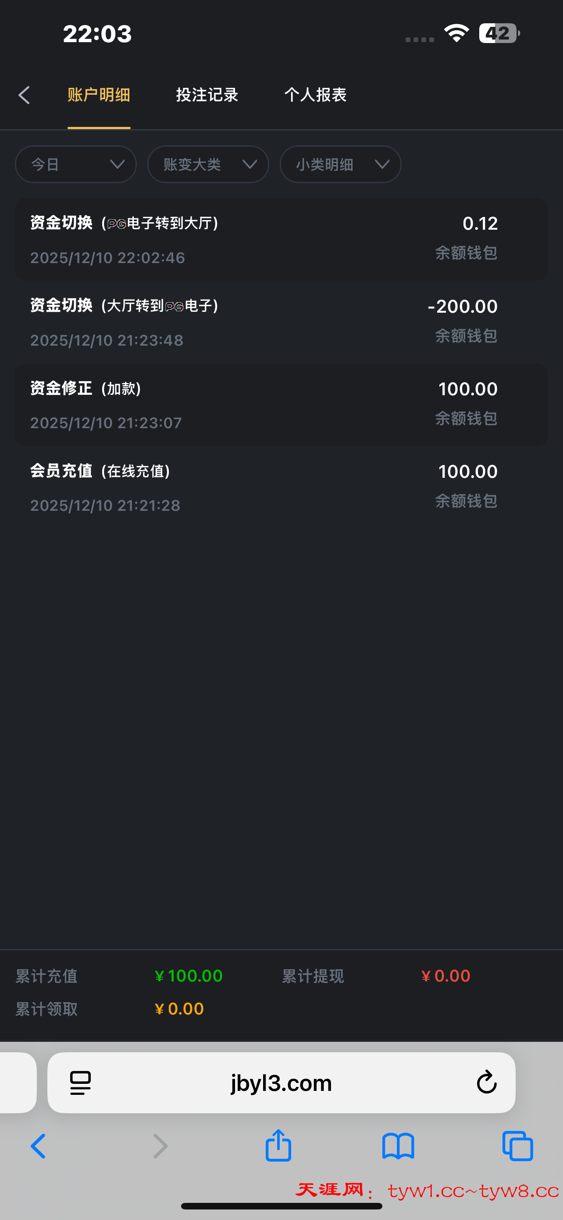Image resolution: width=563 pixels, height=1220 pixels.
Task: Open the 资金修正 加款 100.00 record
Action: [281, 405]
